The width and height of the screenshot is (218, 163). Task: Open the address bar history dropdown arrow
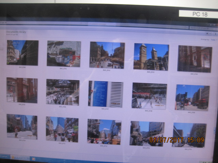pyautogui.click(x=184, y=28)
